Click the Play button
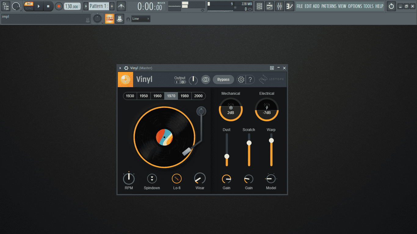This screenshot has width=417, height=234. (x=38, y=6)
